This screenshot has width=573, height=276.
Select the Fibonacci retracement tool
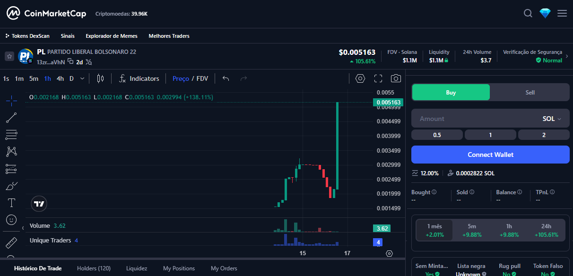11,135
